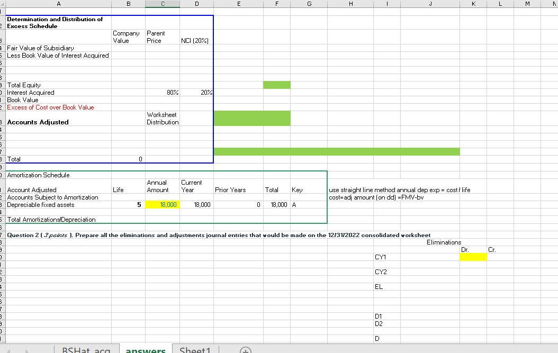Screen dimensions: 558x353
Task: Click the 80% Interest Acquired cell
Action: 163,93
